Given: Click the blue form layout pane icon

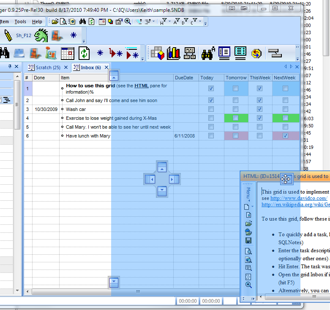Looking at the screenshot, I should pyautogui.click(x=224, y=53).
